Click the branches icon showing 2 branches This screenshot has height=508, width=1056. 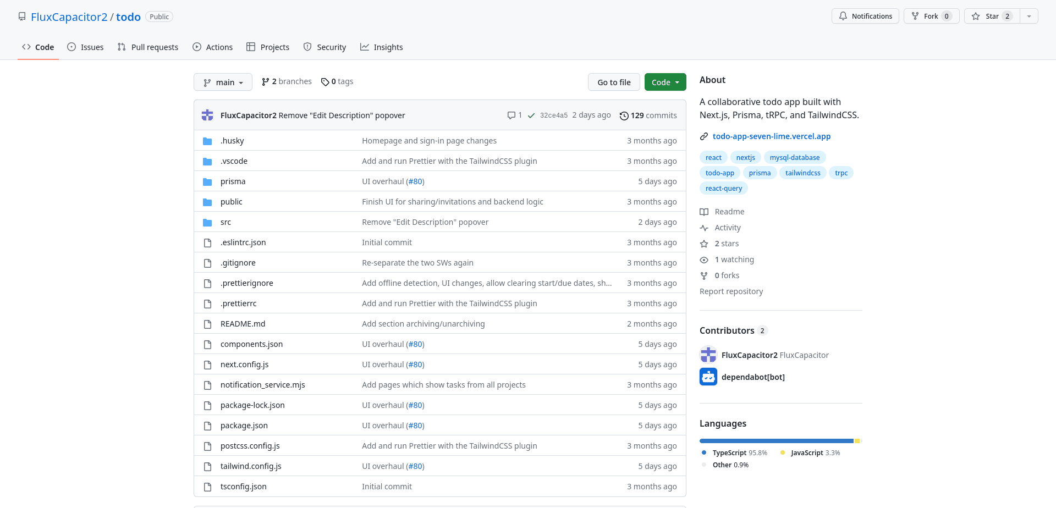(x=266, y=81)
